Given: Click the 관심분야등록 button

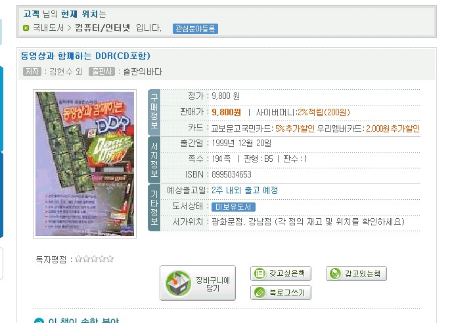Looking at the screenshot, I should pyautogui.click(x=195, y=29).
